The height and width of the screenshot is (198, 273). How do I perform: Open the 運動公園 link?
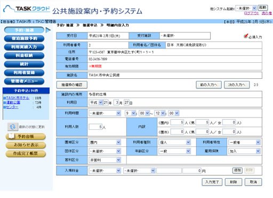click(x=13, y=102)
